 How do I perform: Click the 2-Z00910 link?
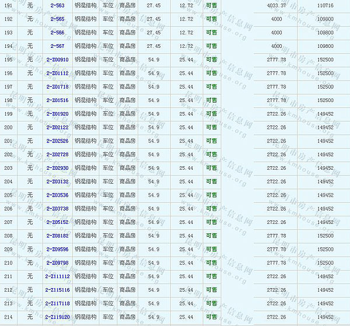pos(57,59)
